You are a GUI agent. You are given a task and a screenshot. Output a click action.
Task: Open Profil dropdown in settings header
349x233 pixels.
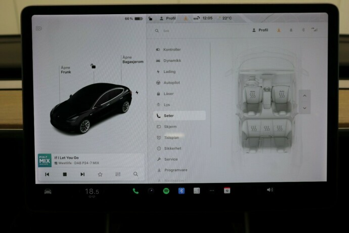[260, 30]
